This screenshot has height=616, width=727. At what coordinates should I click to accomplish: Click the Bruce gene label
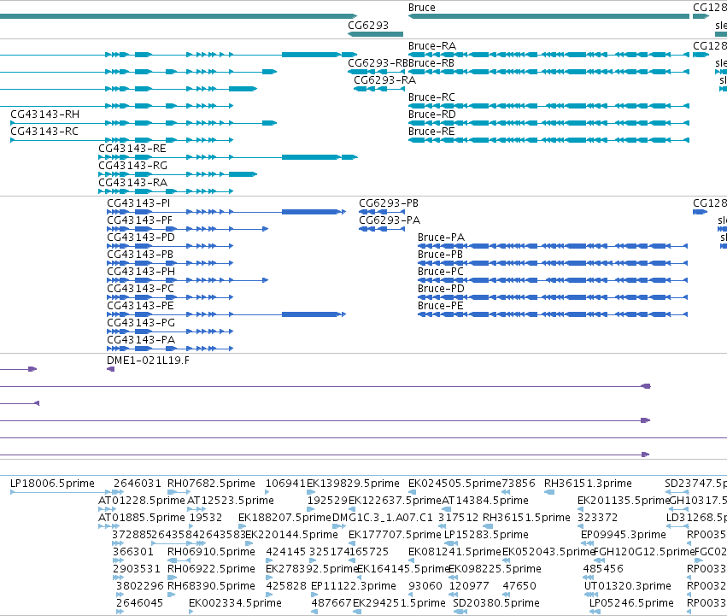click(422, 8)
